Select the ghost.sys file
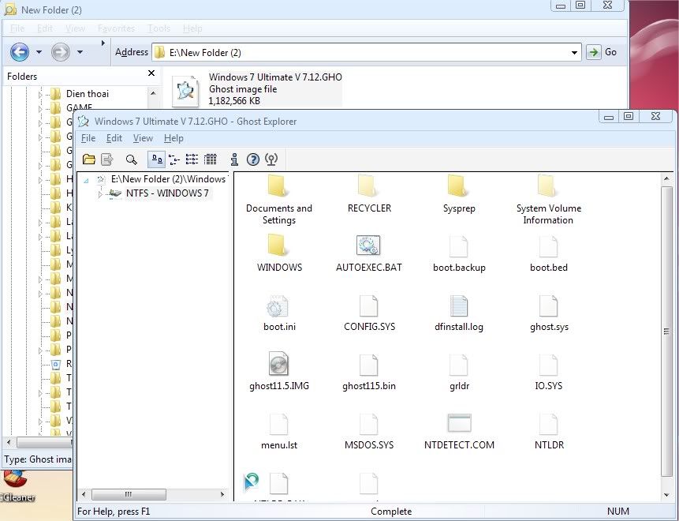679x521 pixels. pos(549,313)
